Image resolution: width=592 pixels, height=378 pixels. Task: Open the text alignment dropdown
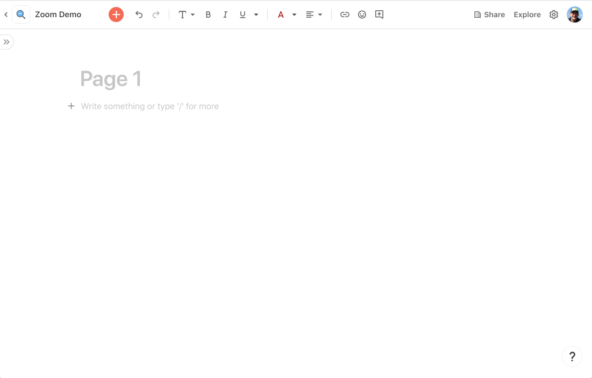[314, 15]
